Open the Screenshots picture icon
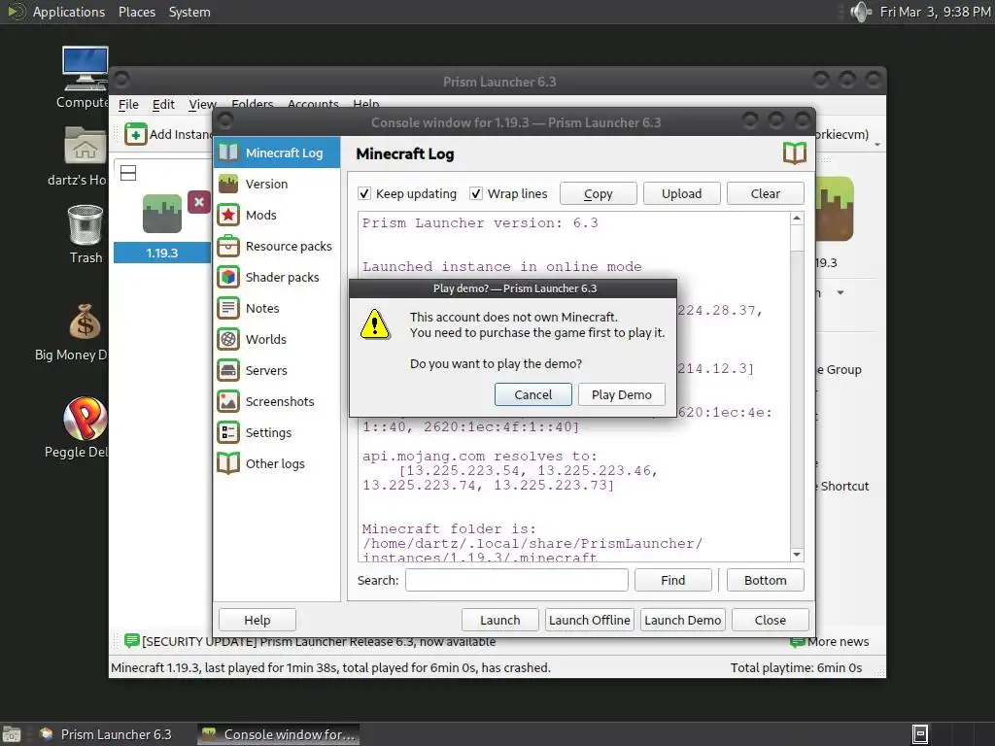This screenshot has width=995, height=746. [x=227, y=401]
